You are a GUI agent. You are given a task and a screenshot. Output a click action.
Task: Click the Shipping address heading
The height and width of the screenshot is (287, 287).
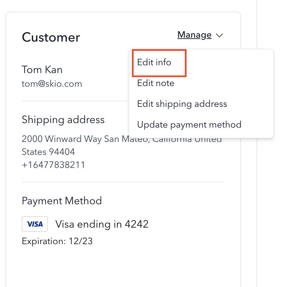coord(63,120)
